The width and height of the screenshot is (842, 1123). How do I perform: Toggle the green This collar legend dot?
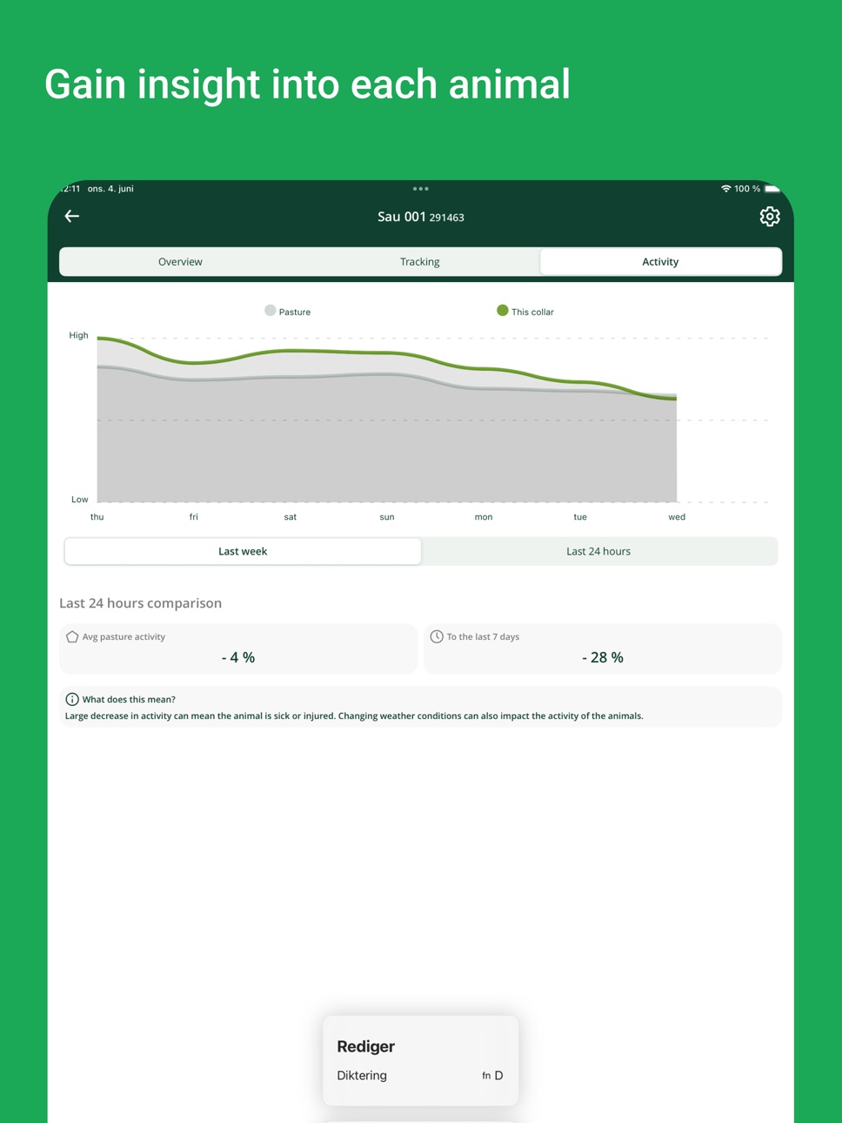tap(503, 311)
